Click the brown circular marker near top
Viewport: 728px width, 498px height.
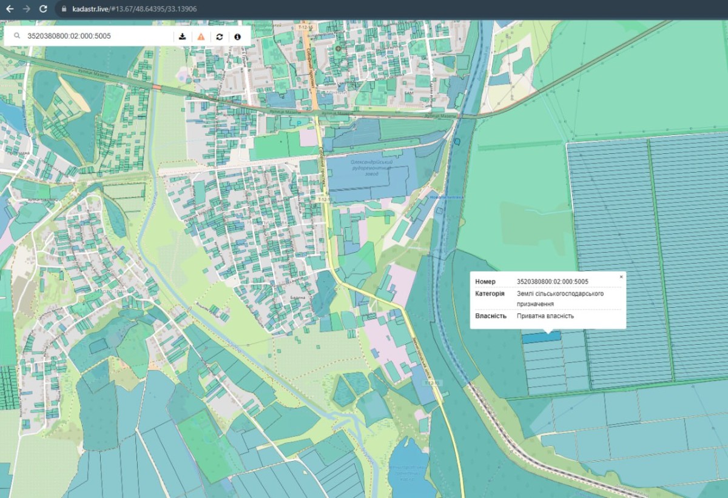[339, 48]
